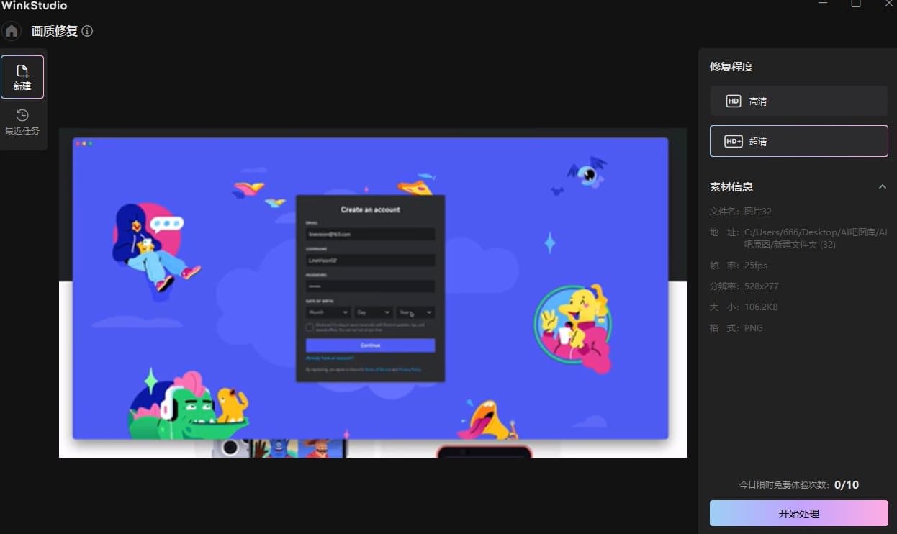Image resolution: width=897 pixels, height=534 pixels.
Task: Click the 修复程度 section title
Action: tap(731, 67)
